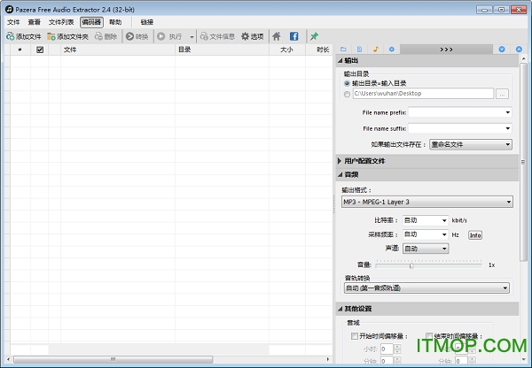Viewport: 532px width, 368px height.
Task: Click the 添加文件夹 (Add folder) toolbar icon
Action: (51, 36)
